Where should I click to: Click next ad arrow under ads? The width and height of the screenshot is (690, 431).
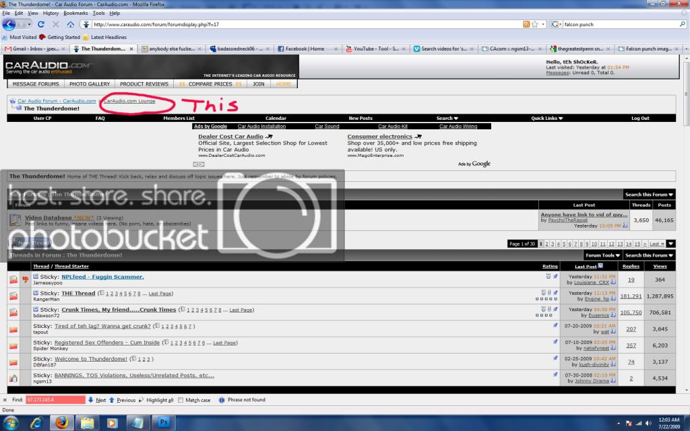coord(201,164)
